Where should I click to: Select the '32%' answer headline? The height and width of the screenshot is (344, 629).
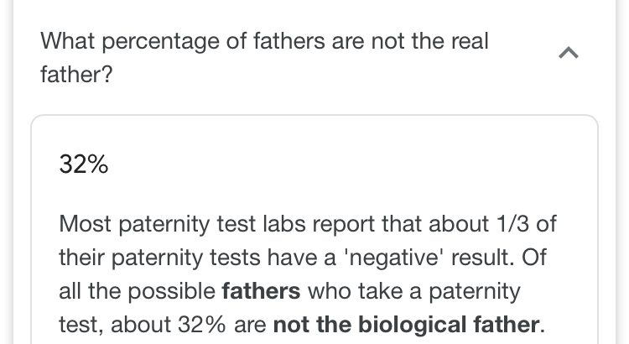tap(83, 164)
